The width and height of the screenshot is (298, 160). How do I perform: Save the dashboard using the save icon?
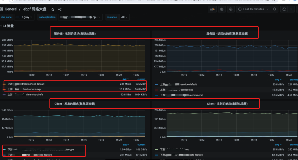coord(222,9)
